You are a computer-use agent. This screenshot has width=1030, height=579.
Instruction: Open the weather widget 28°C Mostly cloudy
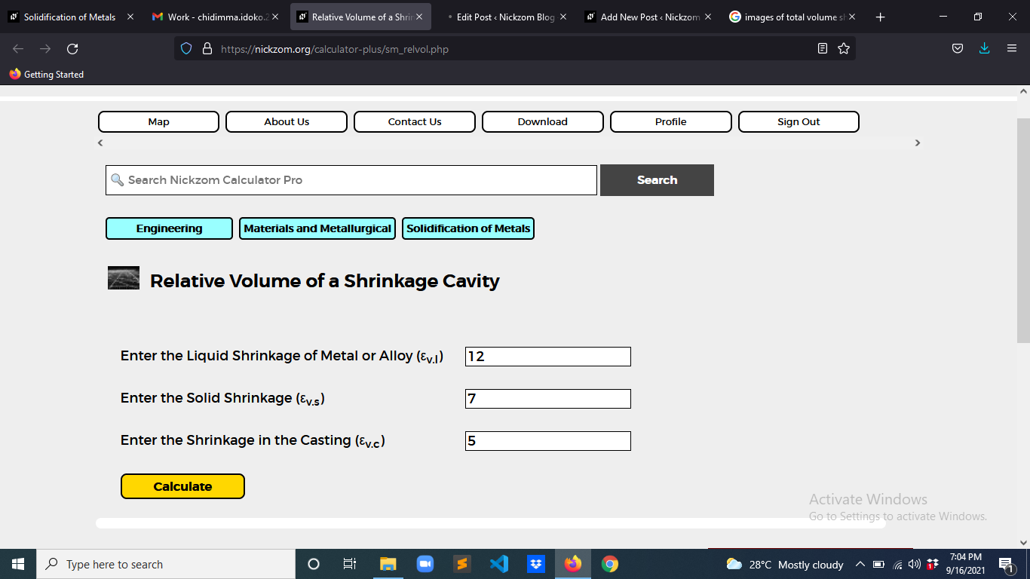pos(784,564)
